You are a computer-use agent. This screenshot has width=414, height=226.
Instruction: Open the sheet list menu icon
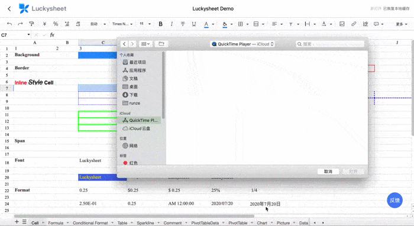coord(24,222)
